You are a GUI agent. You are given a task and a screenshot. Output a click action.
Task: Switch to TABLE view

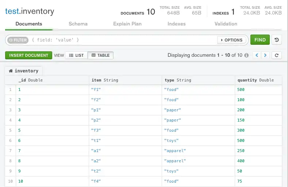coord(101,55)
